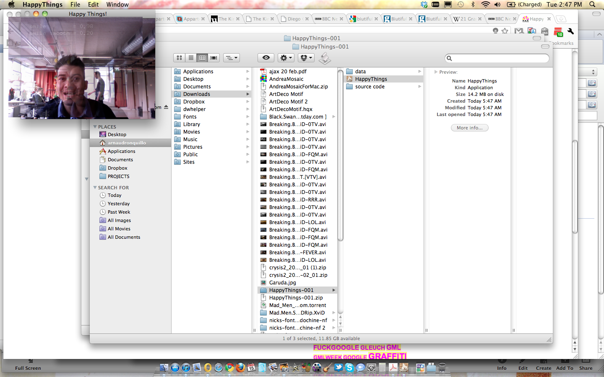Open the Arrange items dropdown
Screen dimensions: 604x377
[x=231, y=58]
